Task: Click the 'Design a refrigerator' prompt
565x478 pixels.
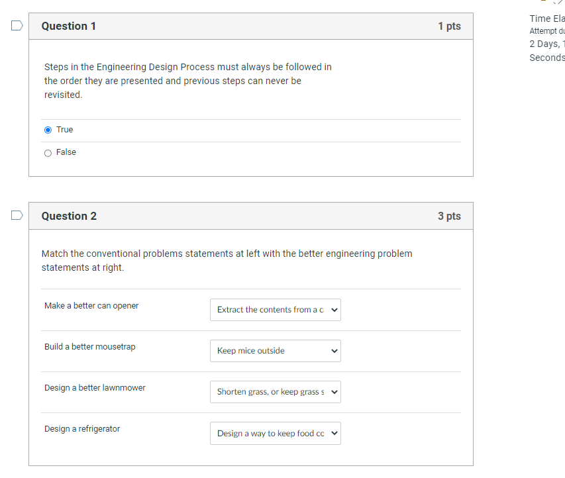Action: click(x=82, y=429)
